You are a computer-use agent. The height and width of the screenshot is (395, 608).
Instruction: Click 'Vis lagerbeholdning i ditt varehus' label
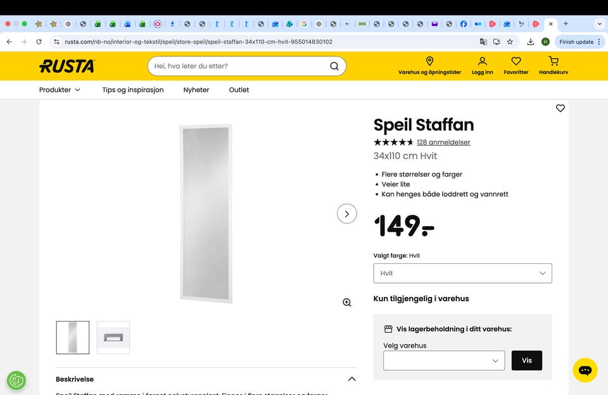[x=454, y=329]
